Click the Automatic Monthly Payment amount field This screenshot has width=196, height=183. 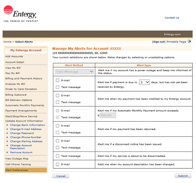(x=108, y=115)
